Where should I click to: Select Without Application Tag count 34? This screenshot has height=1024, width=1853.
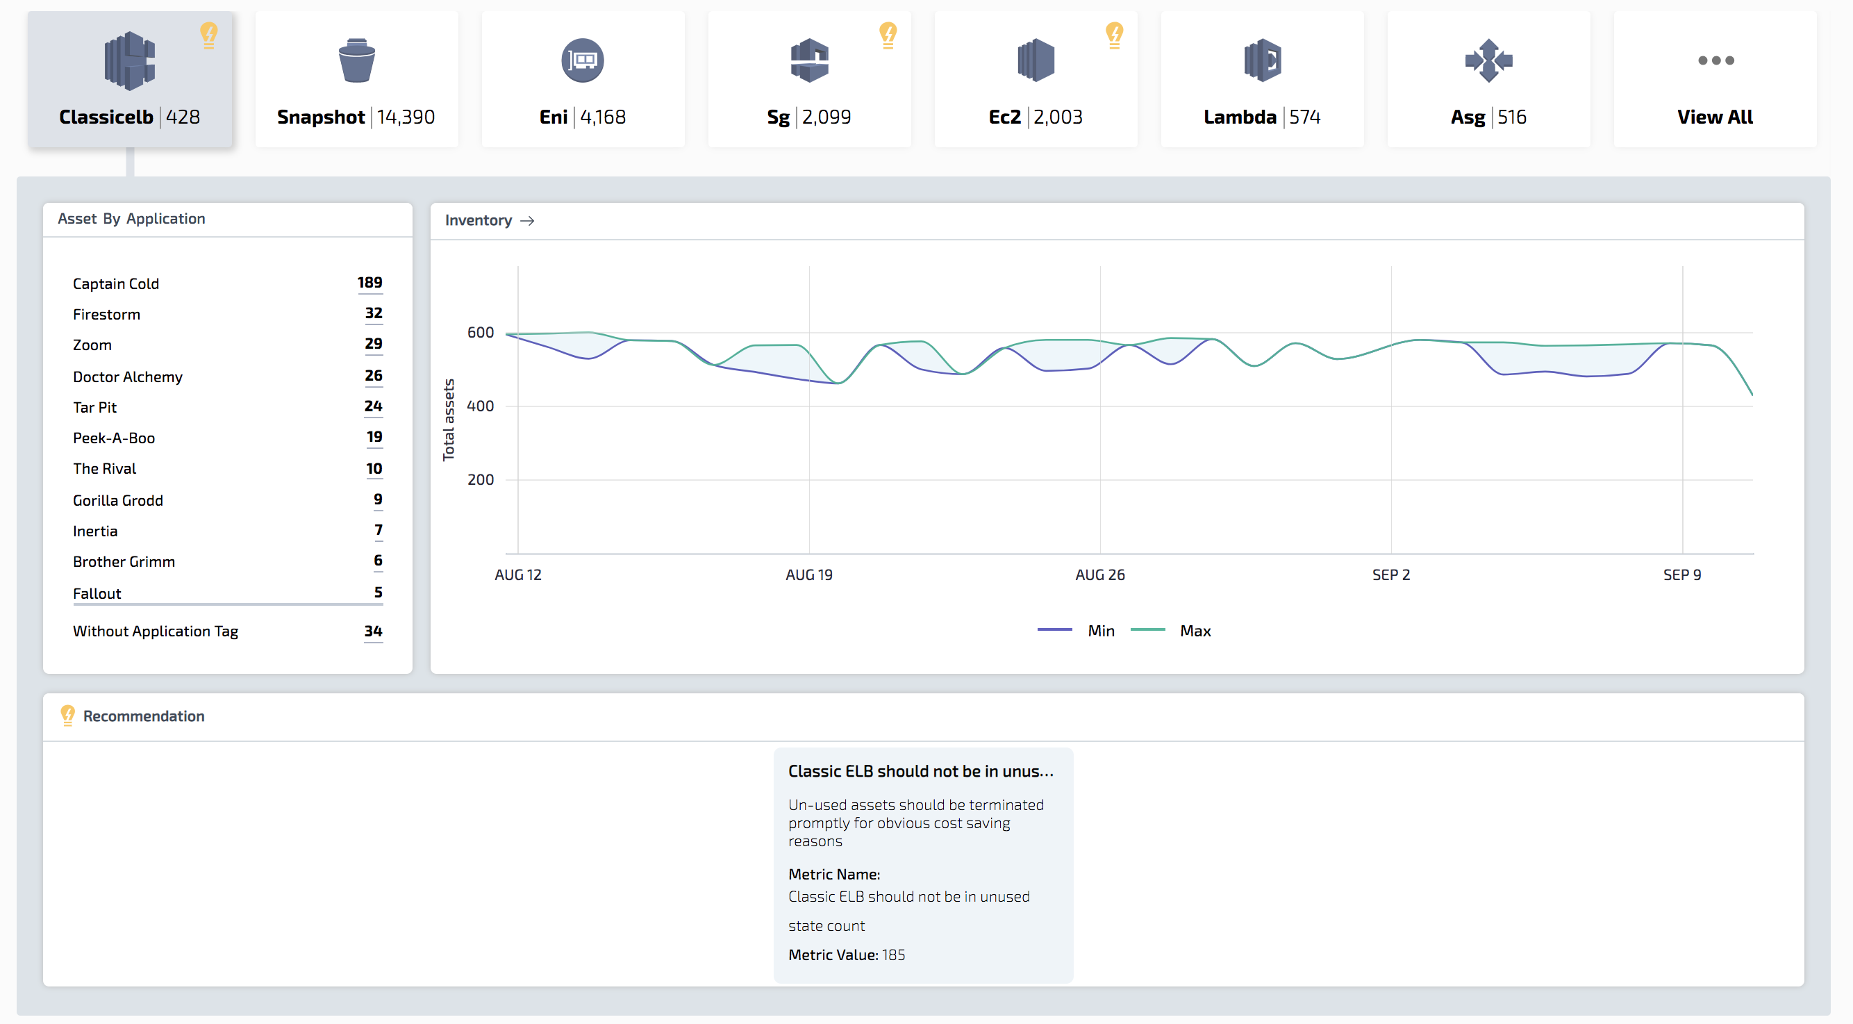pos(372,631)
